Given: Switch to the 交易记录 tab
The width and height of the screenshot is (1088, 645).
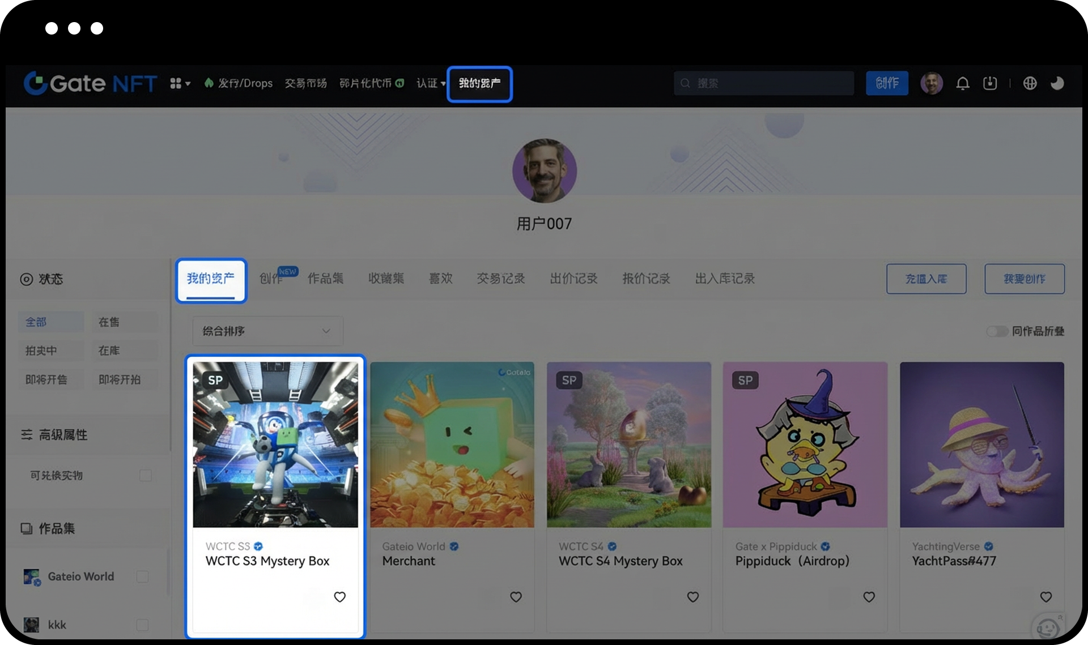Looking at the screenshot, I should point(500,279).
